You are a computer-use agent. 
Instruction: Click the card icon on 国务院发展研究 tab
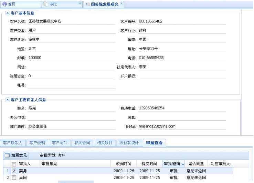coord(87,4)
